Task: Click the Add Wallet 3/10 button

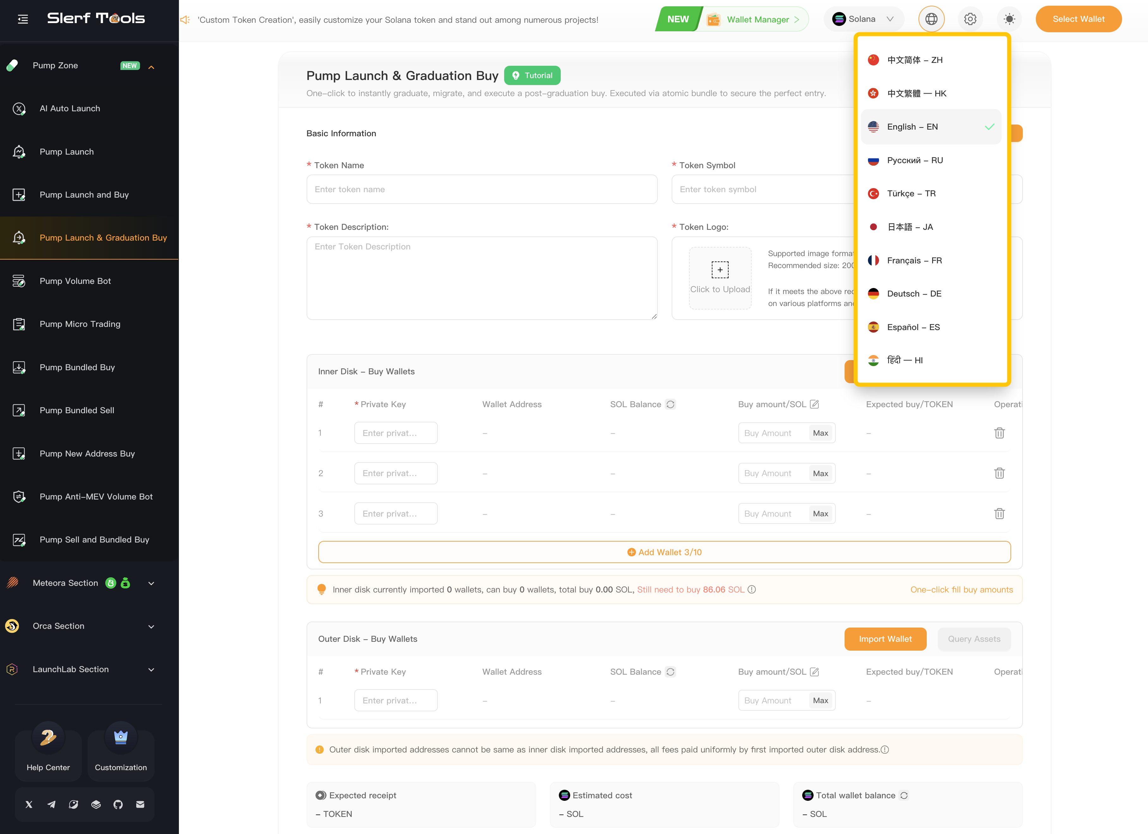Action: (x=664, y=552)
